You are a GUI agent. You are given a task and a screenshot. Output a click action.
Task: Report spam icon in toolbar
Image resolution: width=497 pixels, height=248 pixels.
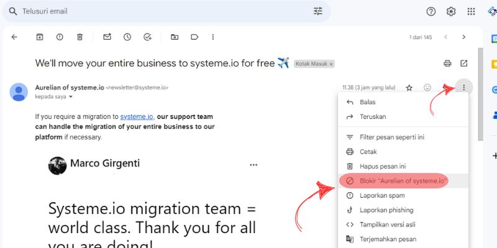[x=60, y=37]
